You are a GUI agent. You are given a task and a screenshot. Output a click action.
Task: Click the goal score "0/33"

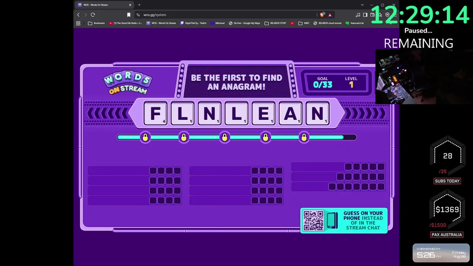[323, 85]
